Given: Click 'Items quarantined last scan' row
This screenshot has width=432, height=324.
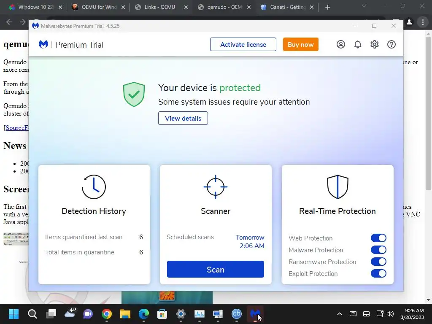Looking at the screenshot, I should tap(94, 237).
